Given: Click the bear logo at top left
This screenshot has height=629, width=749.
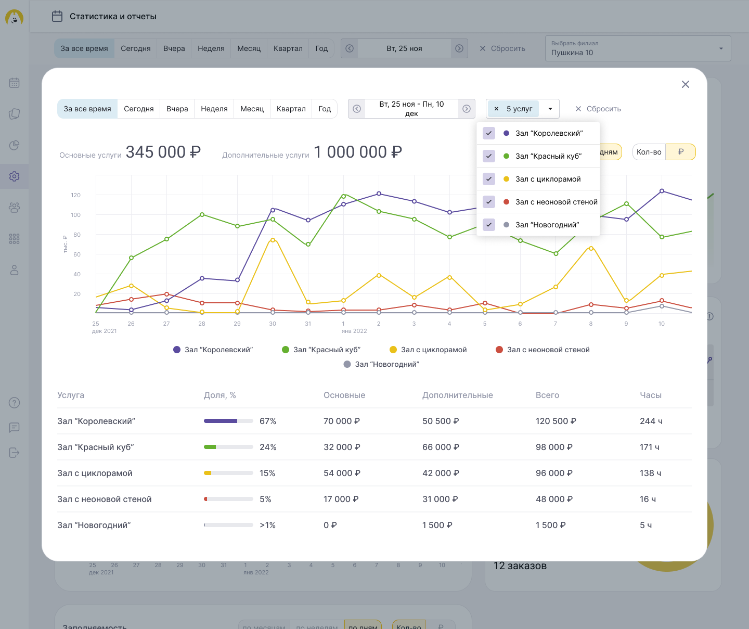Looking at the screenshot, I should tap(14, 17).
